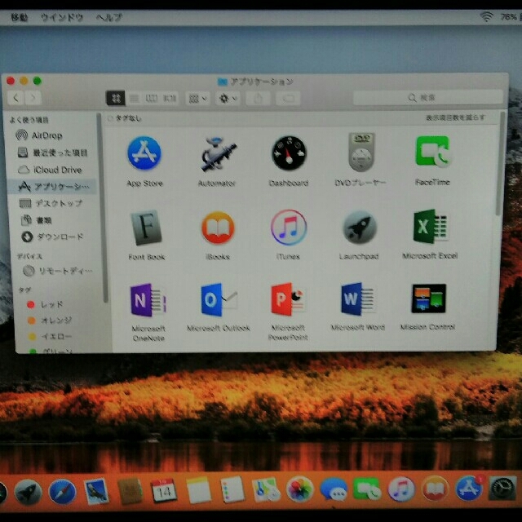Open iTunes in the Applications folder

click(x=289, y=228)
